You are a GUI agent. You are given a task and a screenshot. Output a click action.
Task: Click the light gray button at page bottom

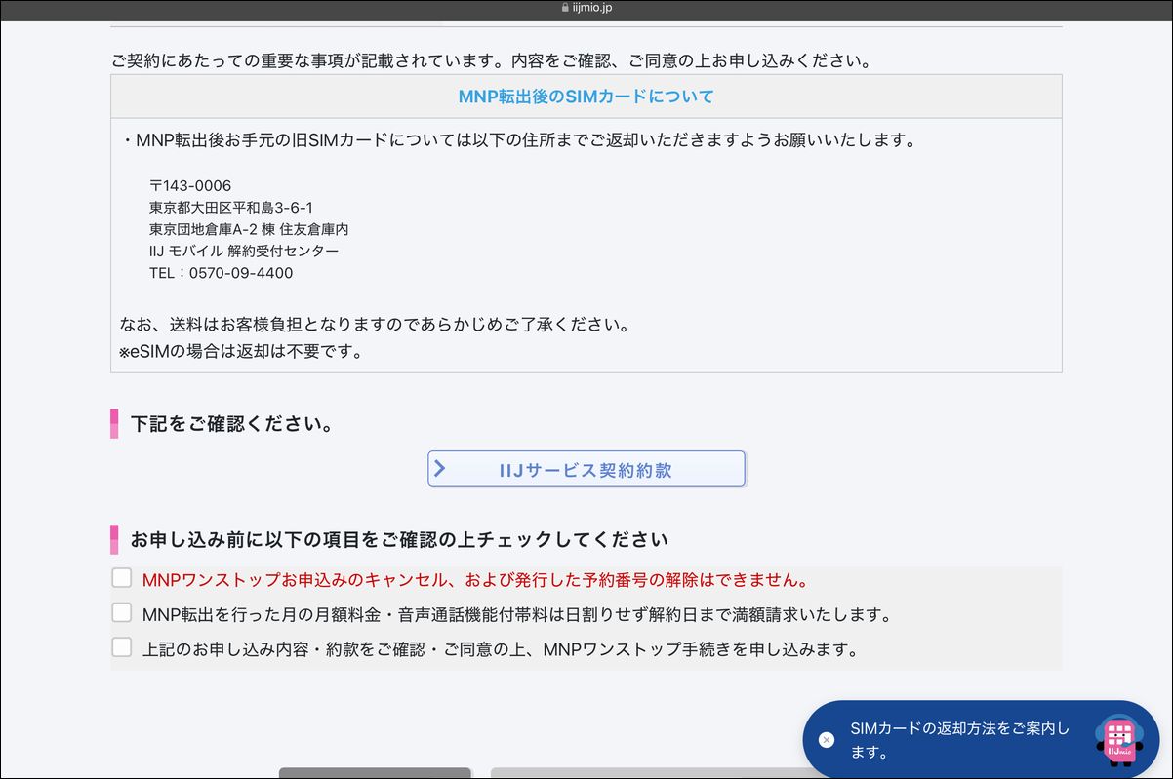pos(649,773)
